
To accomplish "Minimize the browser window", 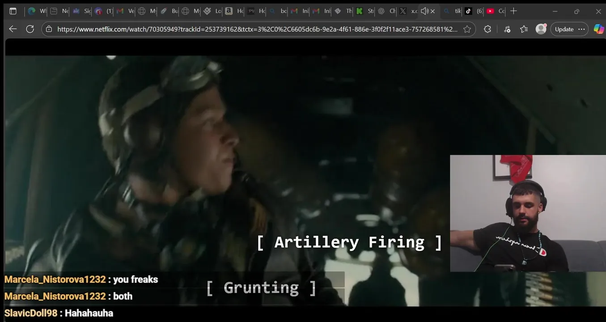I will point(555,11).
